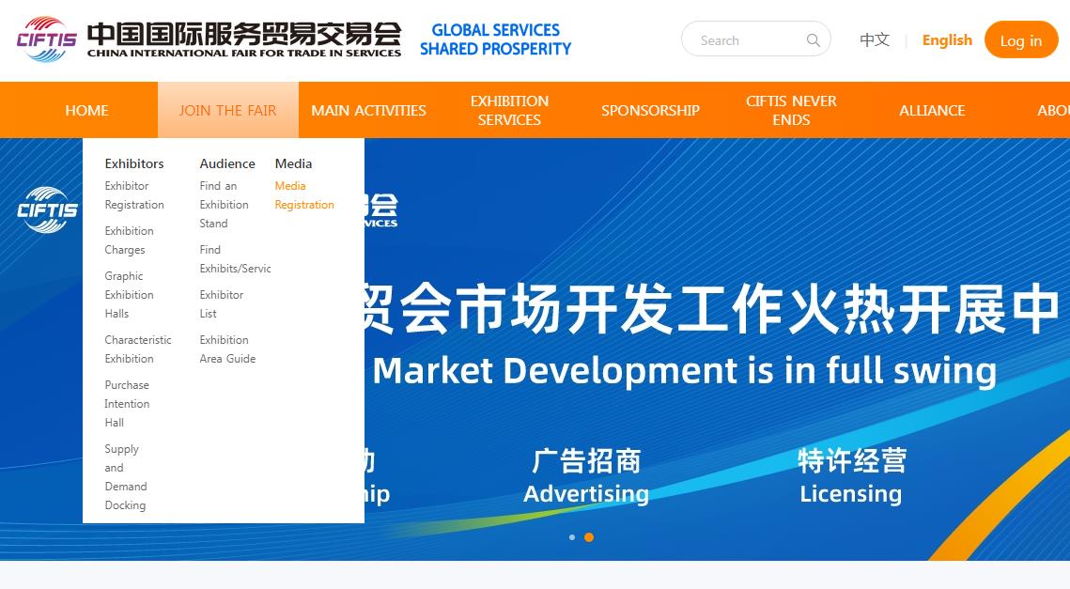Open the EXHIBITION SERVICES menu
The image size is (1070, 589).
coord(509,111)
